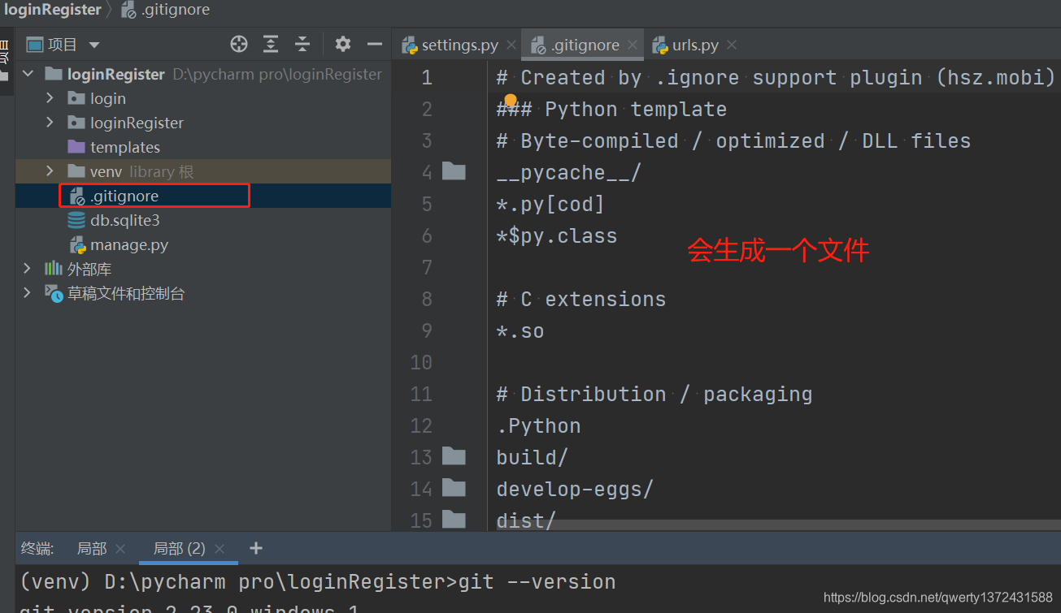Screen dimensions: 1061x613
Task: Click the '# C extensions' comment line
Action: click(x=581, y=299)
